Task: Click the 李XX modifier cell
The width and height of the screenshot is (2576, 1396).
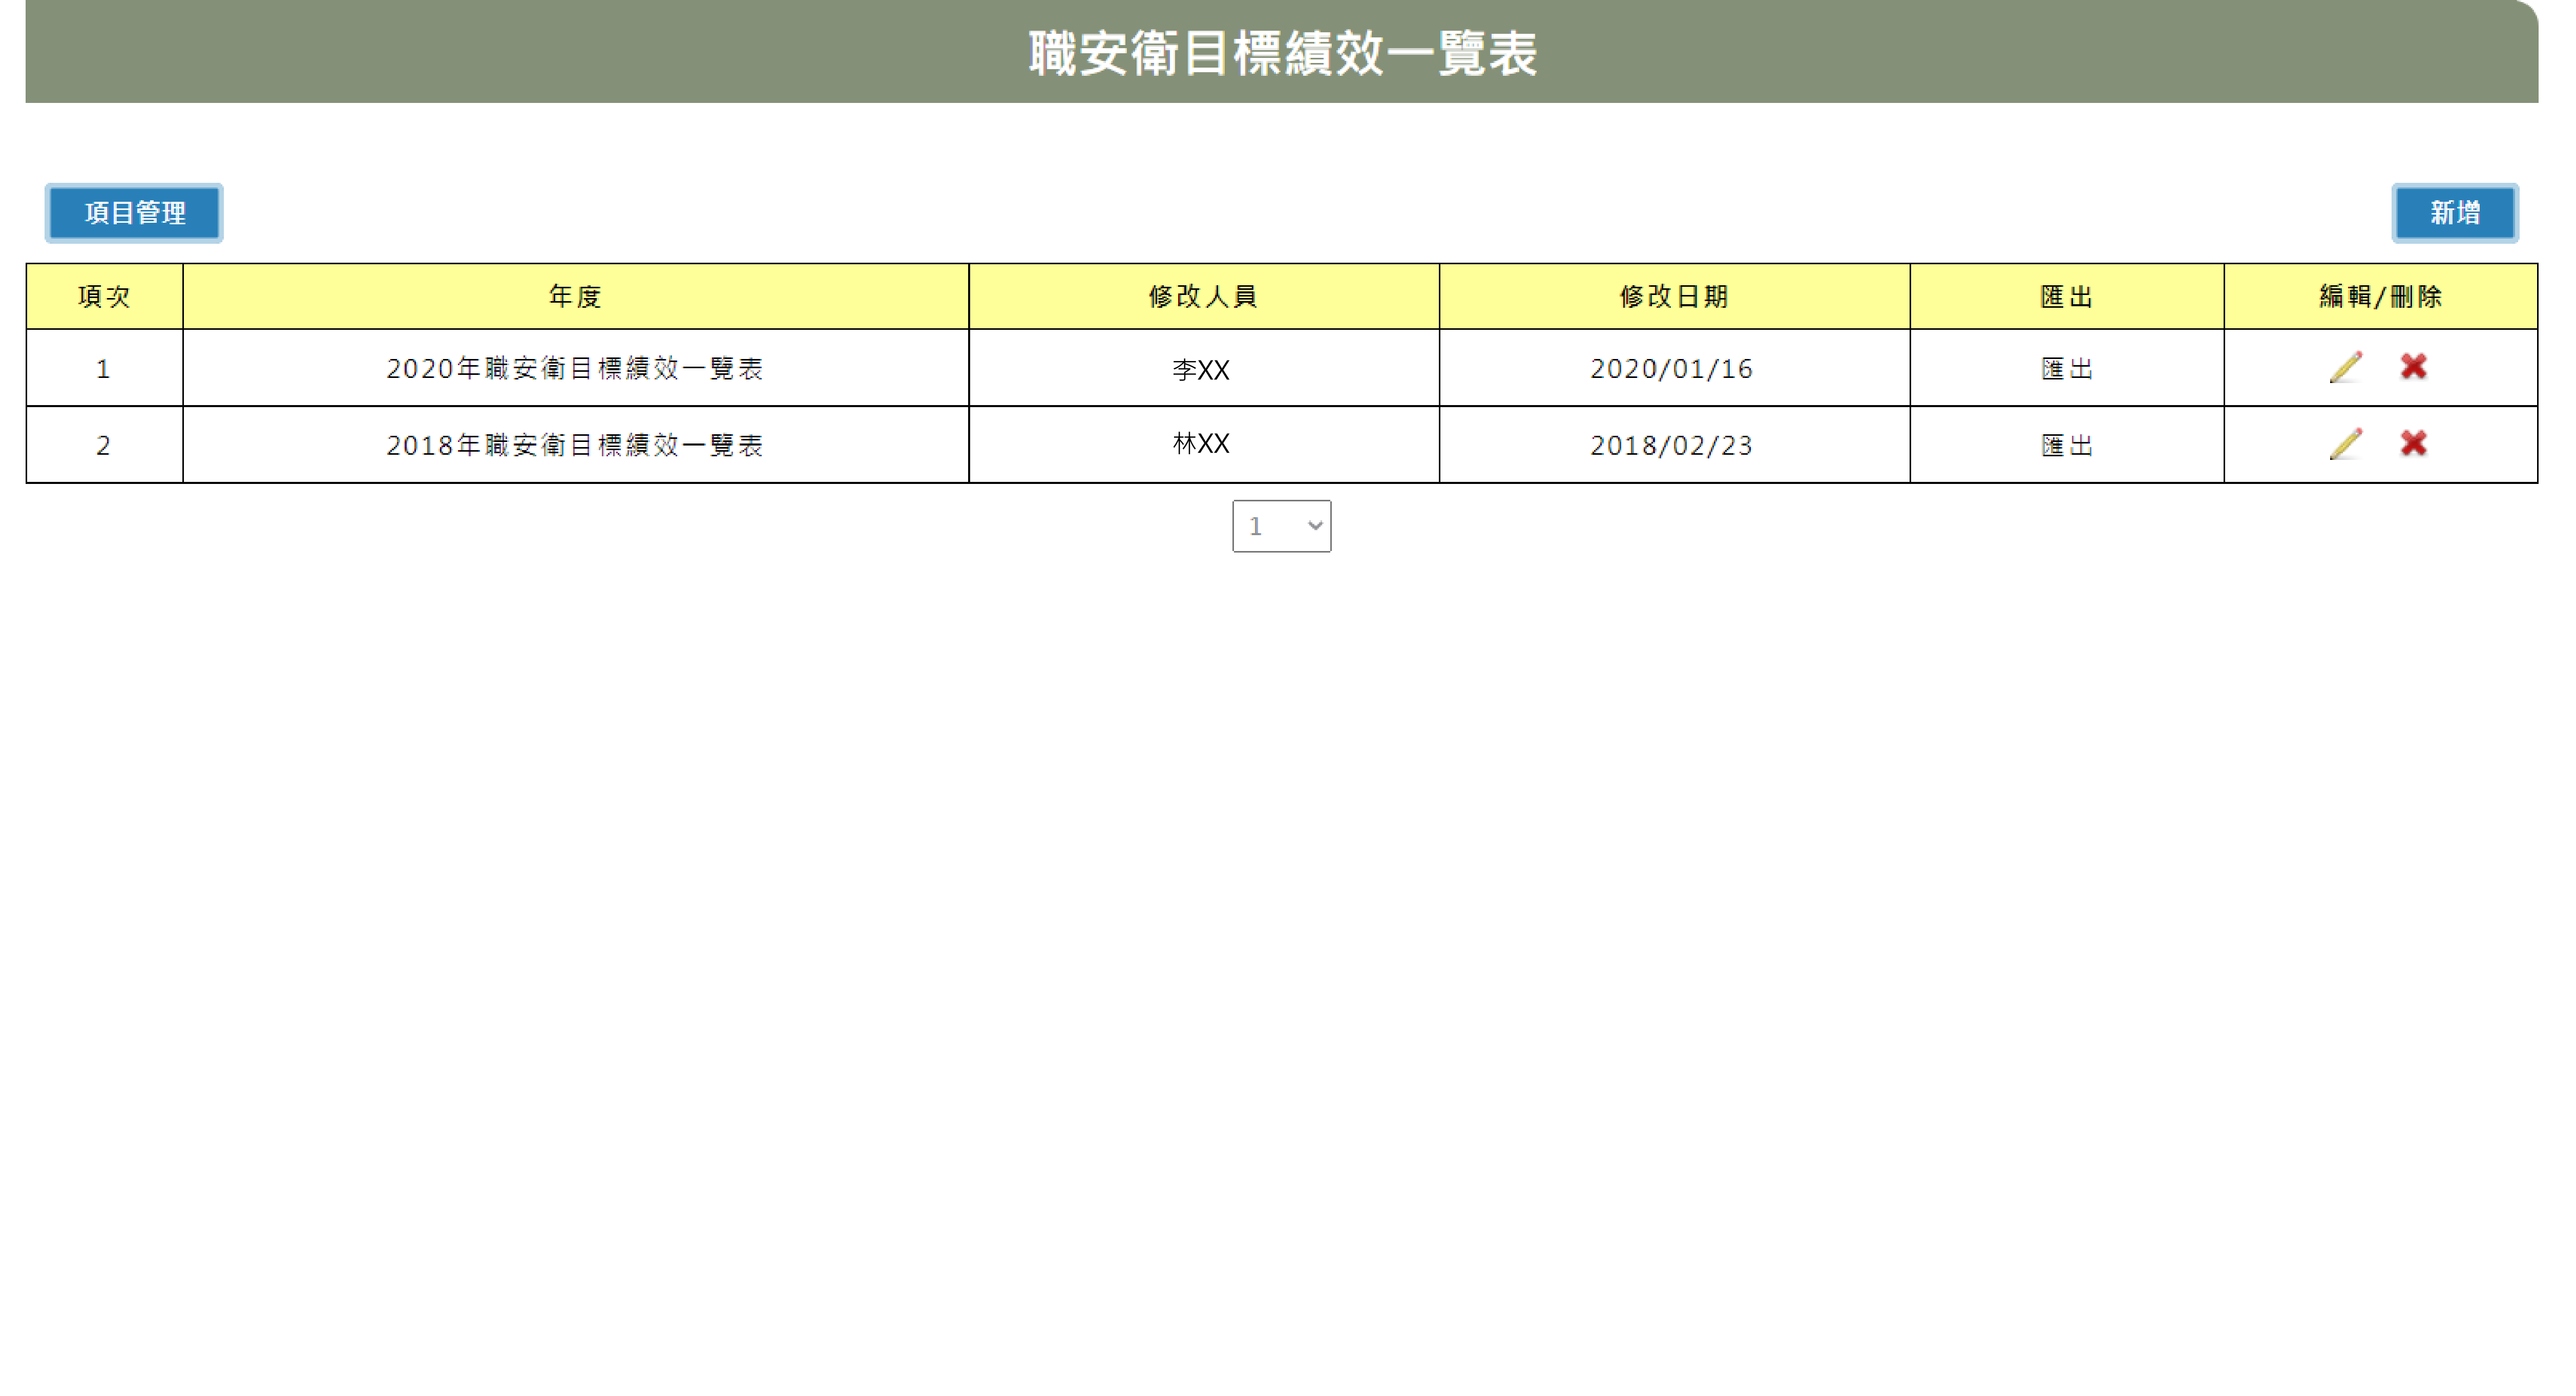Action: click(x=1204, y=368)
